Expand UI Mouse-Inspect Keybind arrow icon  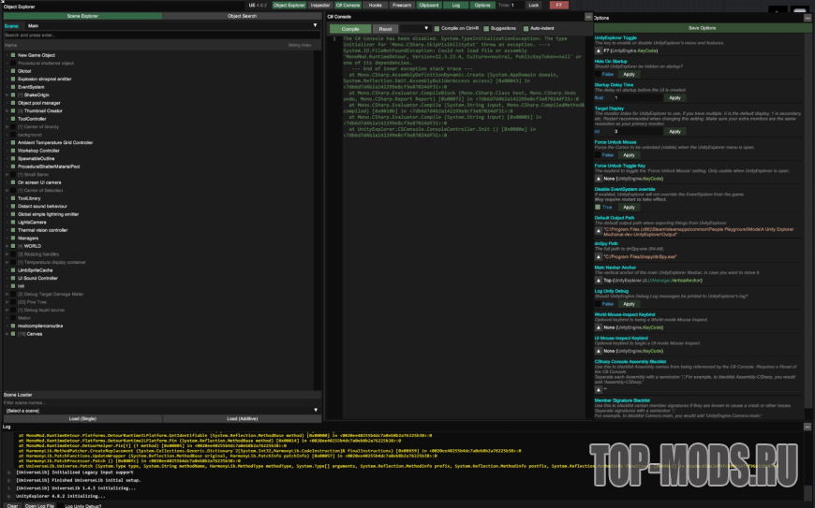[x=599, y=351]
